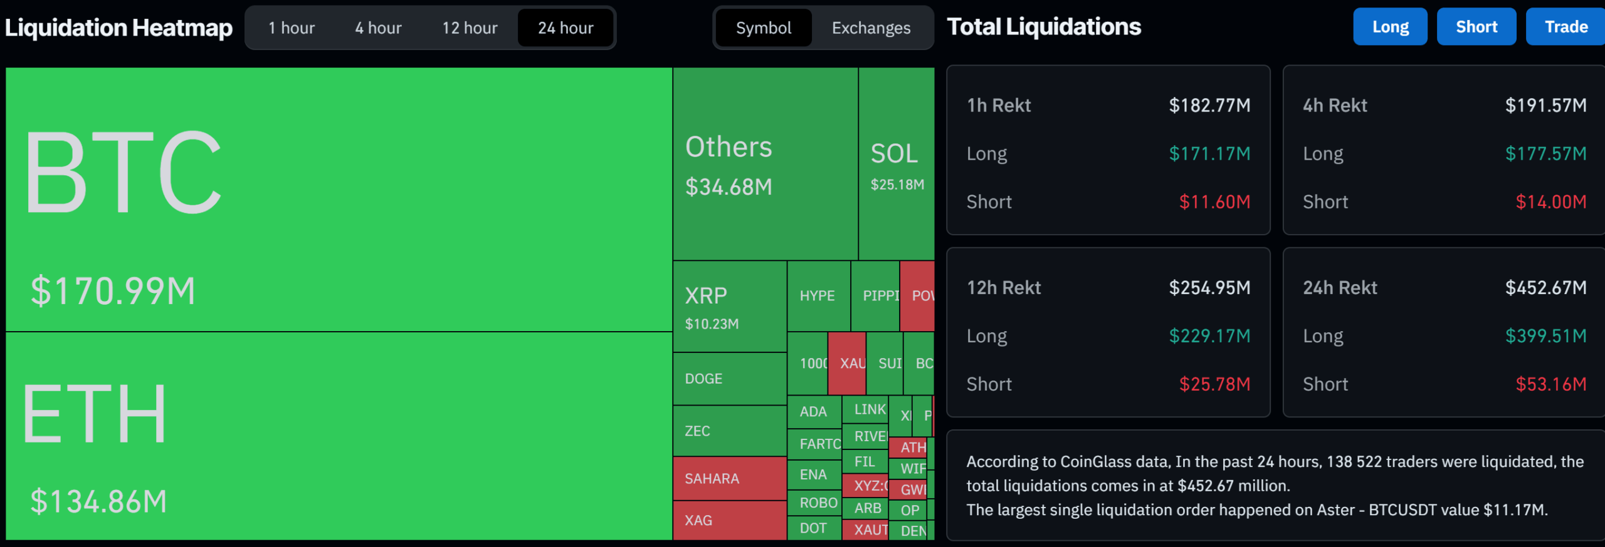
Task: Select the 1 hour timeframe tab
Action: (292, 28)
